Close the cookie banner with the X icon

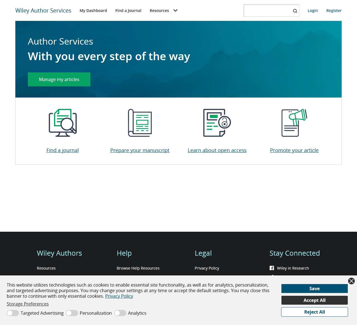coord(351,281)
